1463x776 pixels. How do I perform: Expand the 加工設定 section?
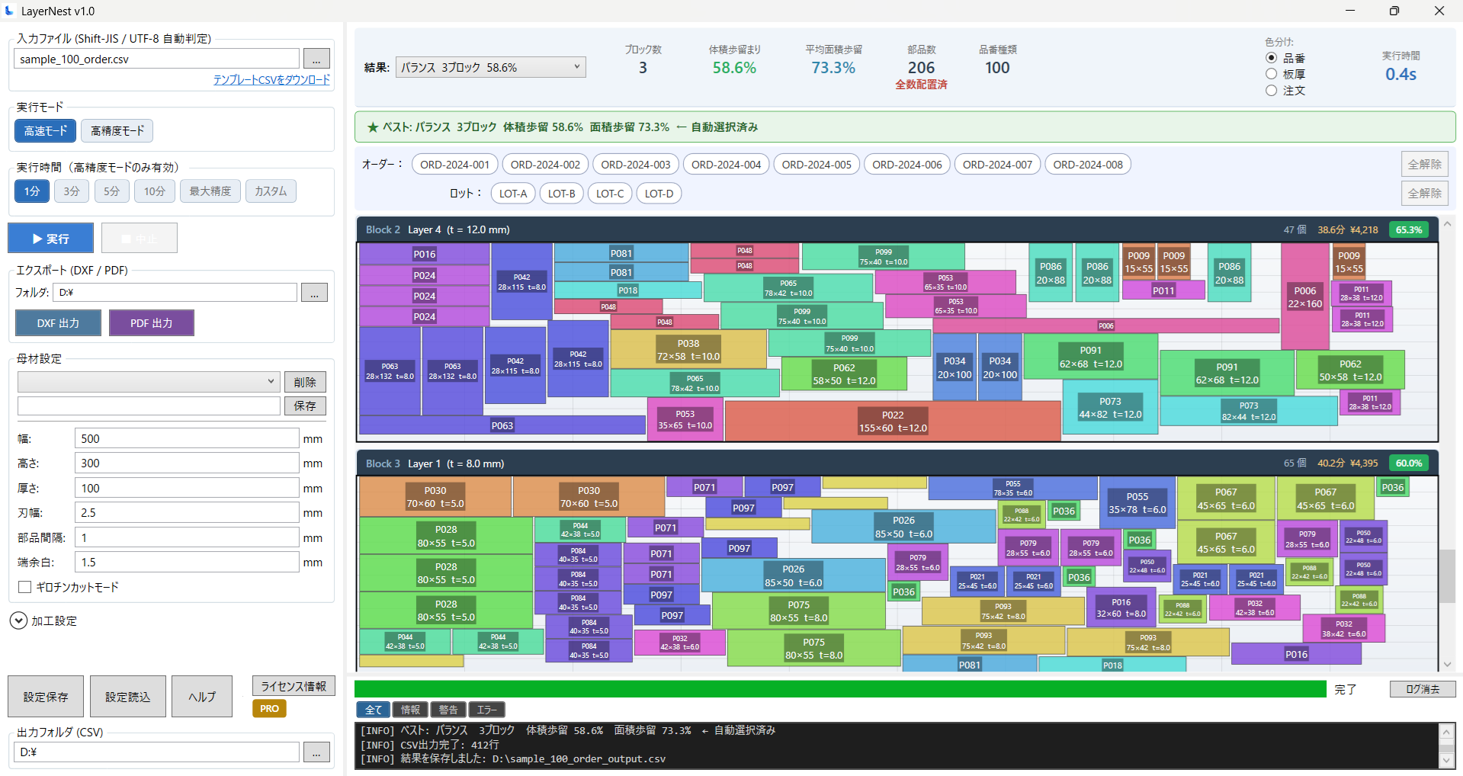18,620
